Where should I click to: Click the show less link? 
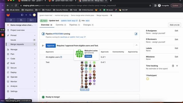pos(85,90)
